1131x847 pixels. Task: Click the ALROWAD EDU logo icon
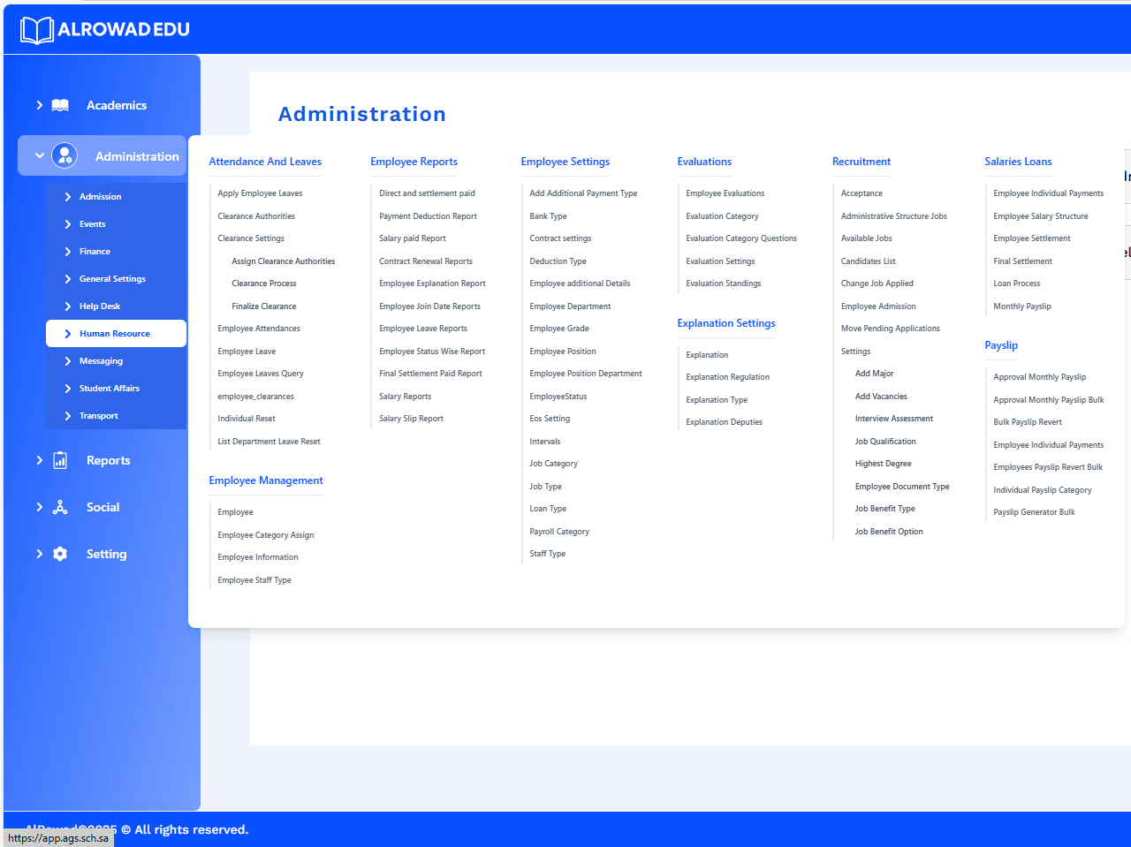[x=36, y=29]
